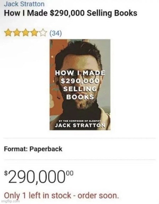Click the book title heading text
Screen dimensions: 159x204
[x=71, y=13]
